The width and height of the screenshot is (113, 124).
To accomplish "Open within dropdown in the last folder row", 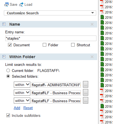I will click(22, 101).
